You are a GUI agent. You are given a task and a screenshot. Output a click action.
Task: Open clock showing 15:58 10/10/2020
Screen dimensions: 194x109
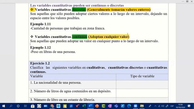coord(180,106)
